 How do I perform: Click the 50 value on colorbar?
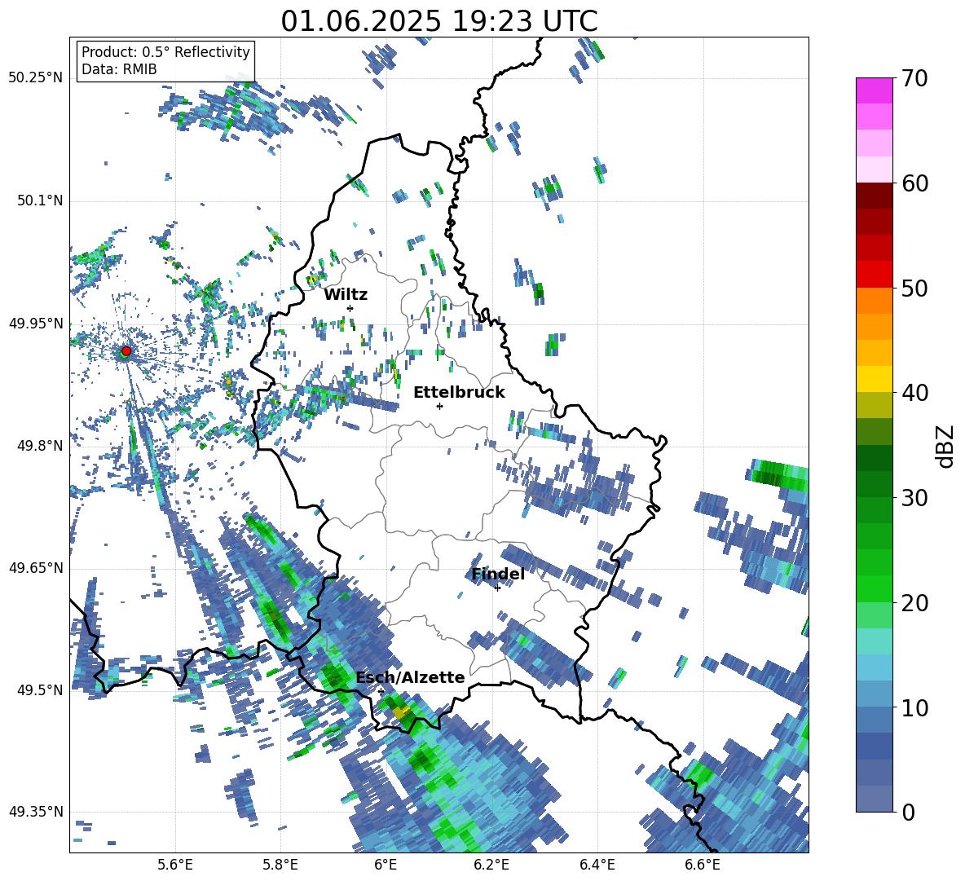(x=914, y=289)
